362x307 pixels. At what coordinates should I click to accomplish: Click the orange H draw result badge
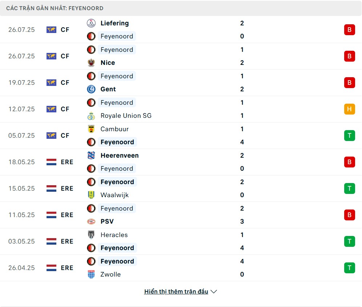tap(350, 109)
